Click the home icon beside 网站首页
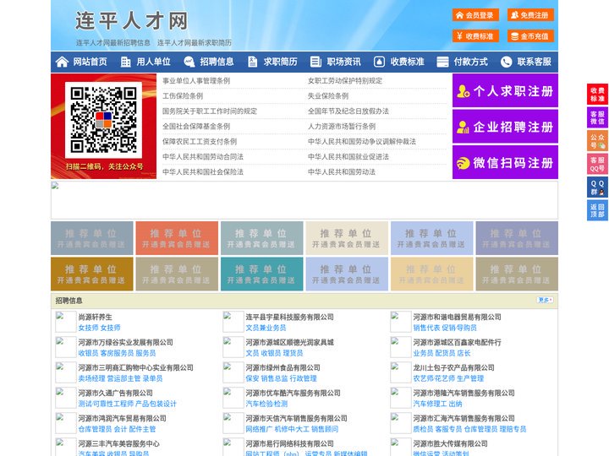The image size is (609, 456). tap(62, 62)
